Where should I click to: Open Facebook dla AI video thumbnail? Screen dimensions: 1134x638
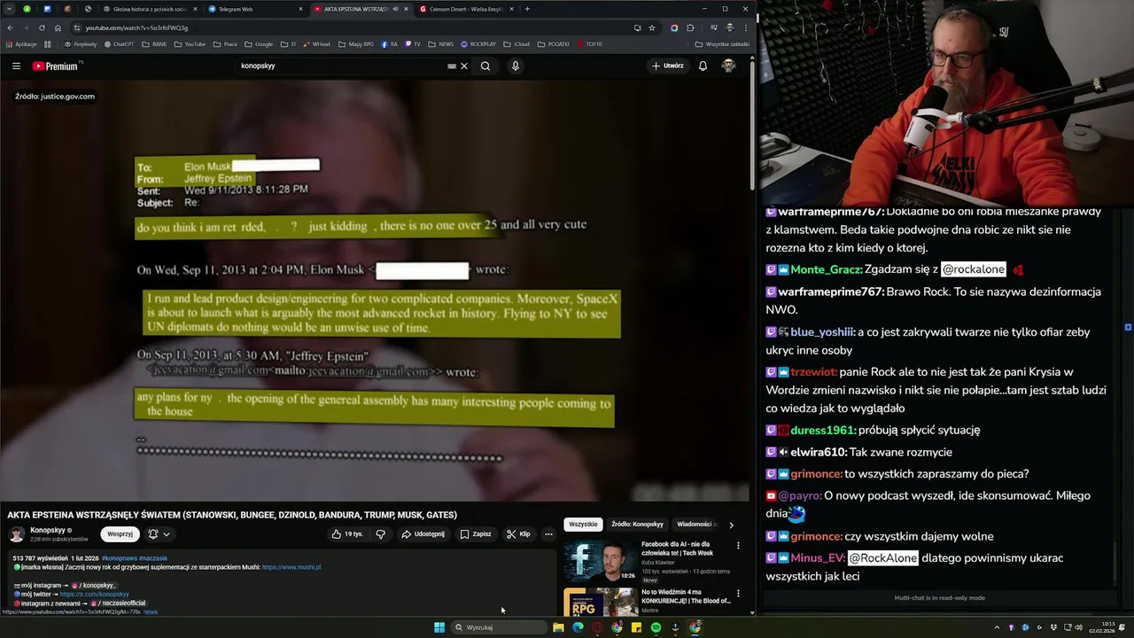point(601,561)
